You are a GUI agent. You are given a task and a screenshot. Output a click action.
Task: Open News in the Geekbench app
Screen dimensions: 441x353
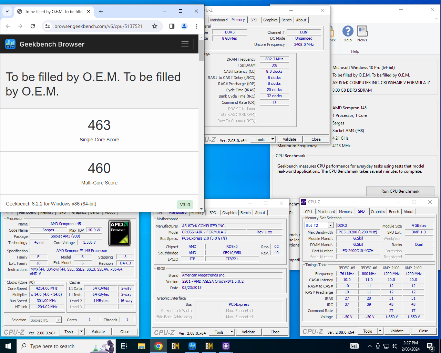pos(362,34)
